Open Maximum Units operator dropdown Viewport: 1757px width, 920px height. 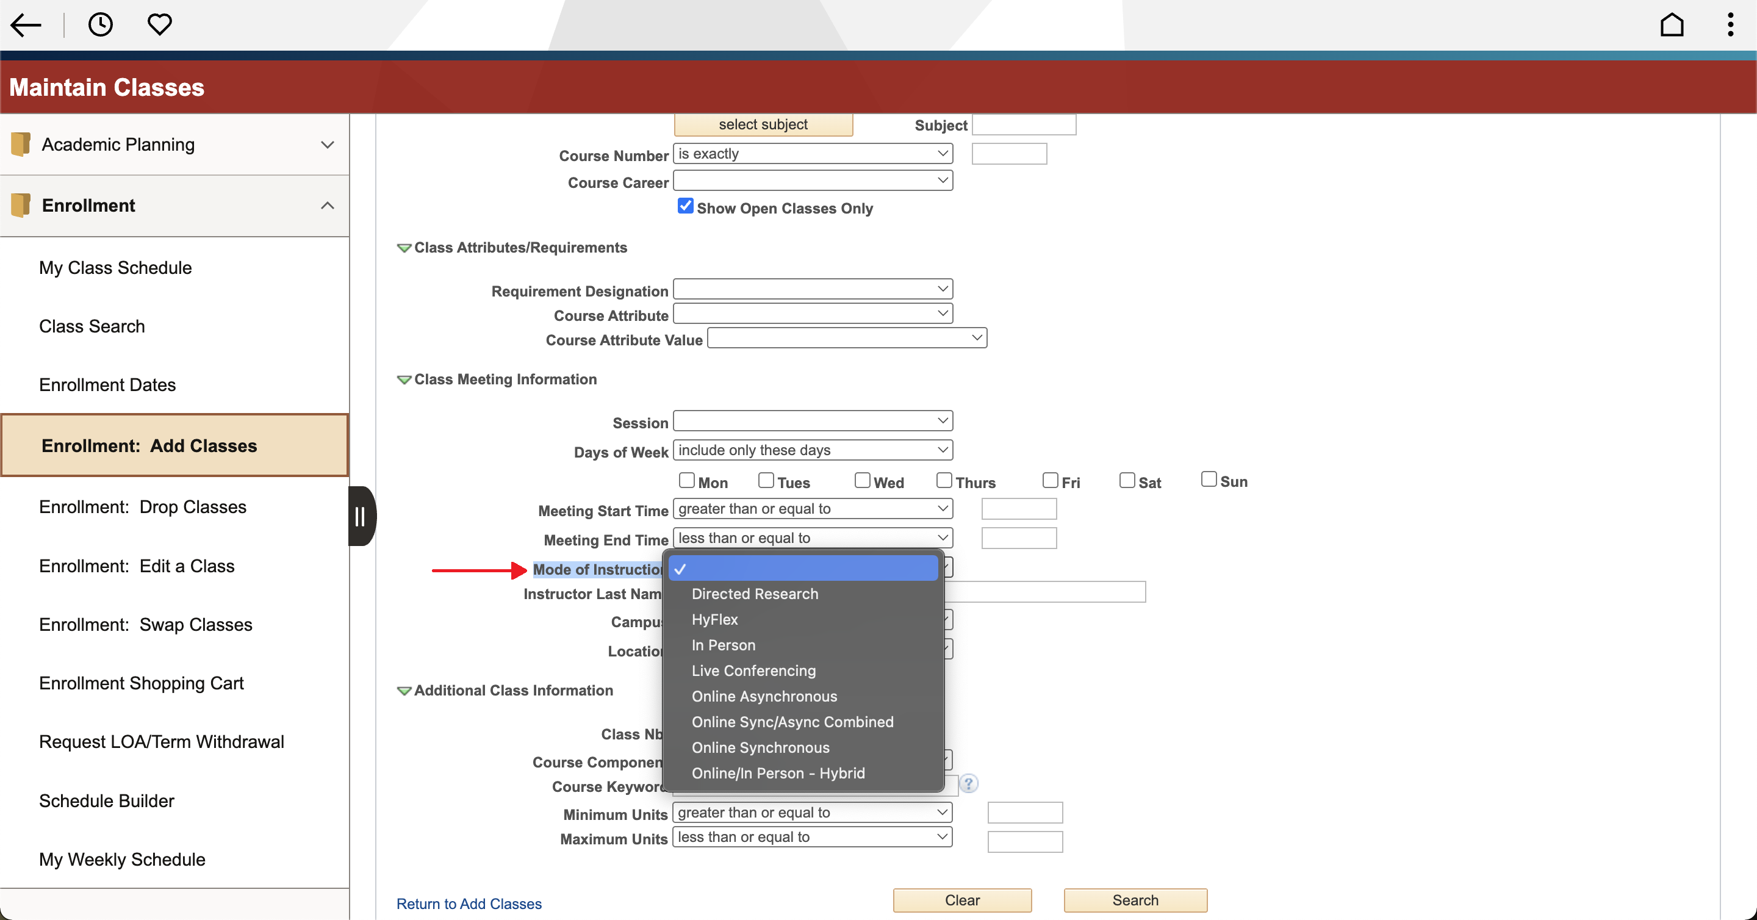tap(811, 837)
